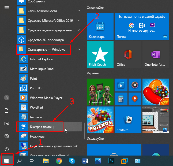Click the Fitbit Coach tile

100,54
